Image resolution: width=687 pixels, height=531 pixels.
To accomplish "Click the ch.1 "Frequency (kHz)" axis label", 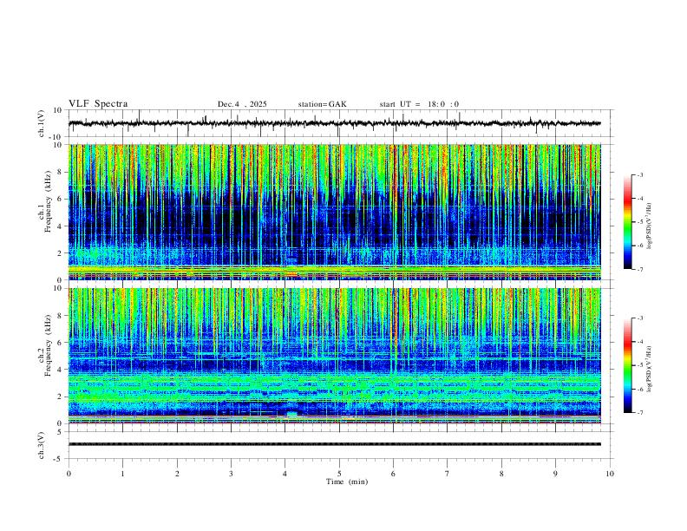I will pos(48,200).
